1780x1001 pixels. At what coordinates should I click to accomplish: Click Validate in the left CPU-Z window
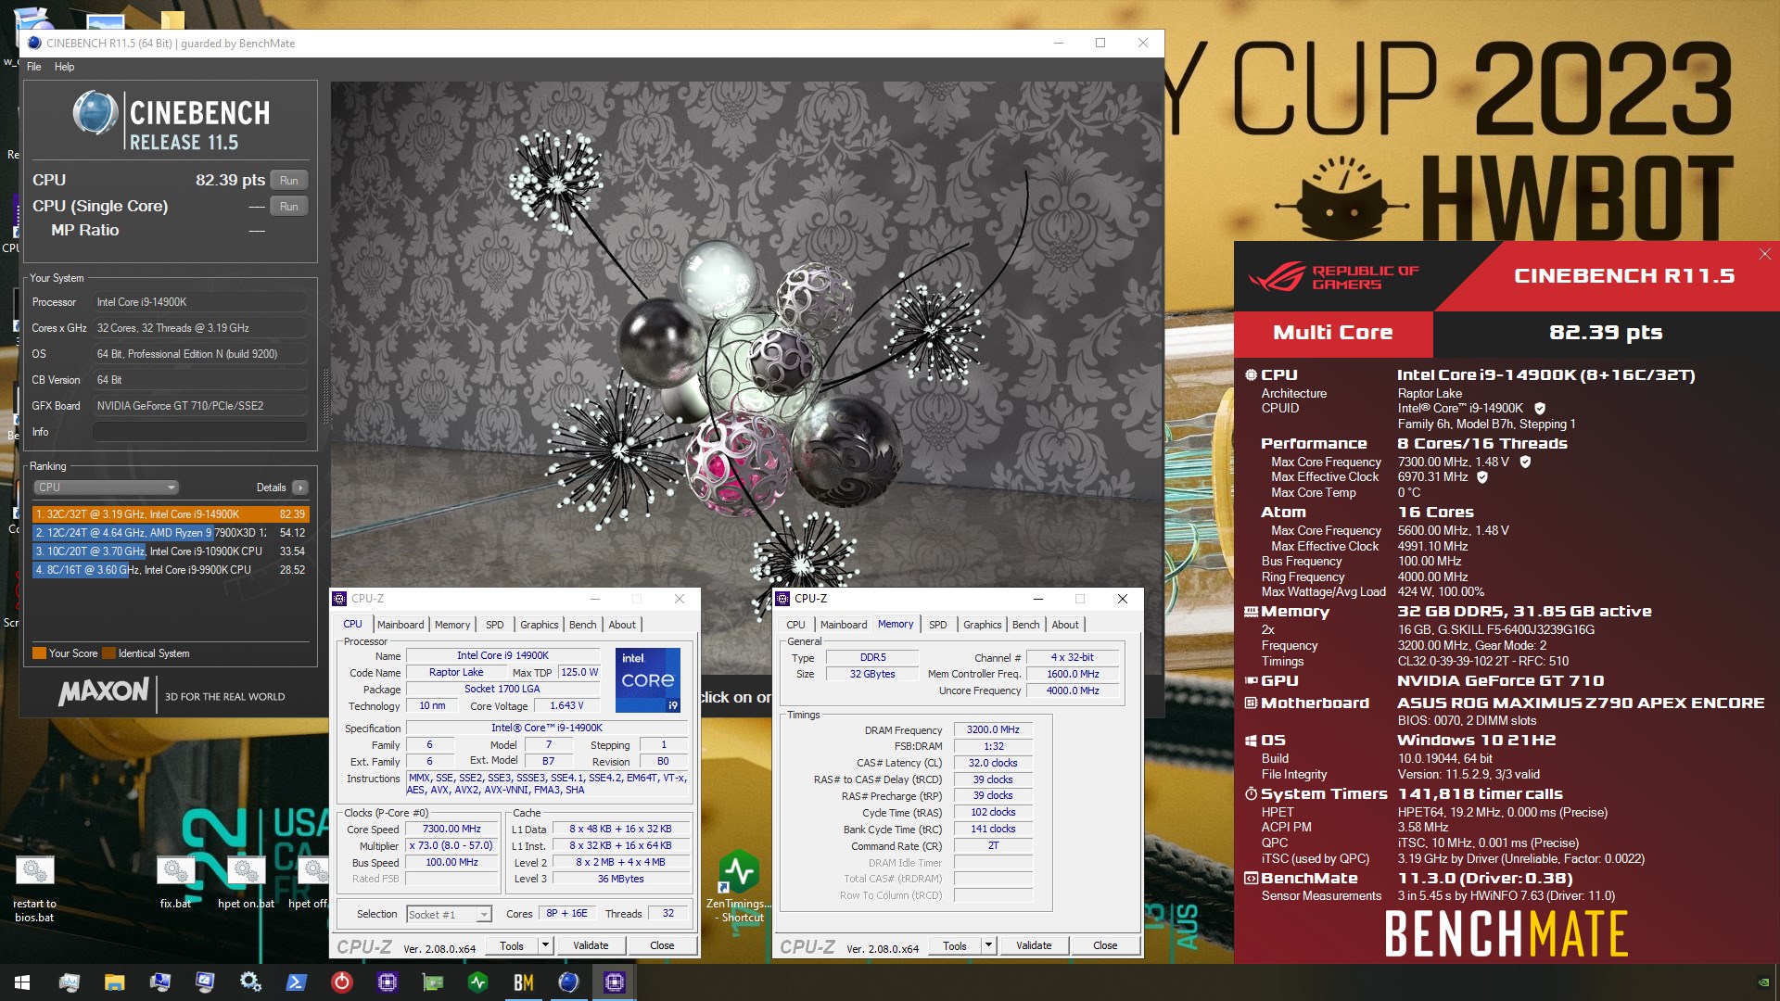click(591, 945)
